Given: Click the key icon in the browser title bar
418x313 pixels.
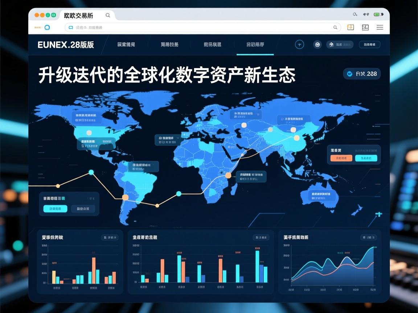Looking at the screenshot, I should coord(355,14).
